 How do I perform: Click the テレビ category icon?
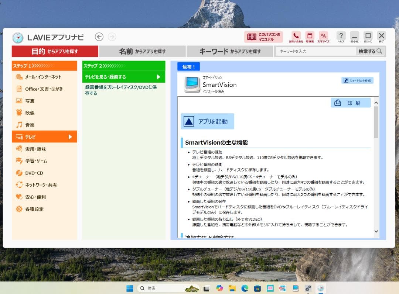click(x=19, y=137)
